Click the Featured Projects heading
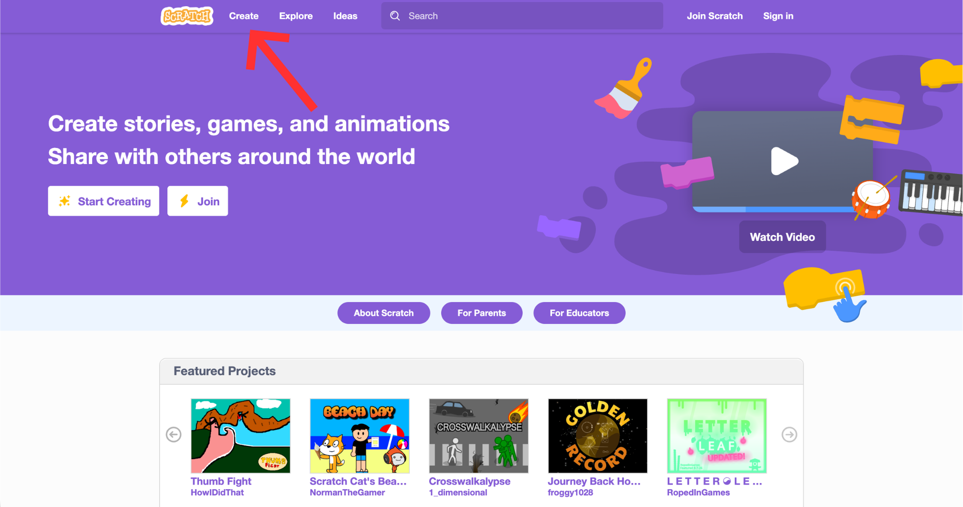This screenshot has height=507, width=963. point(225,371)
